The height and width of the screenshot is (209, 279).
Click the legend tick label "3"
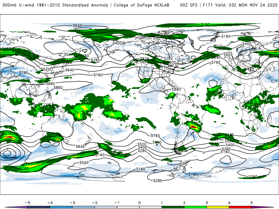tap(206, 203)
